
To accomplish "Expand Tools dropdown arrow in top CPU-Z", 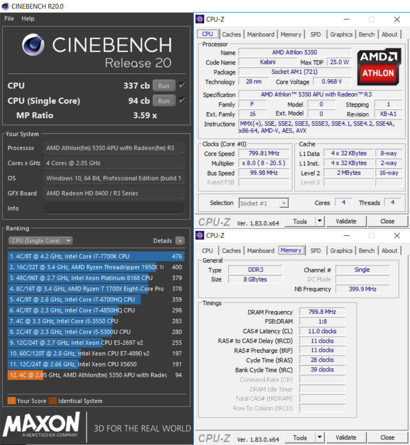I will [x=319, y=221].
